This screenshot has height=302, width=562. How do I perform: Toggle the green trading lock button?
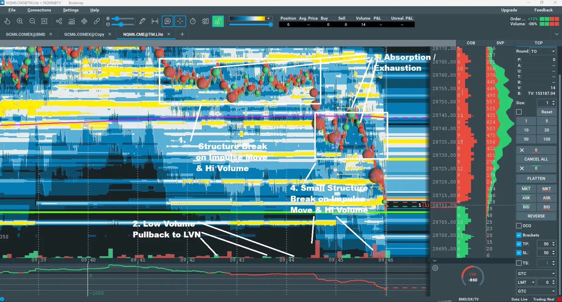[x=217, y=21]
